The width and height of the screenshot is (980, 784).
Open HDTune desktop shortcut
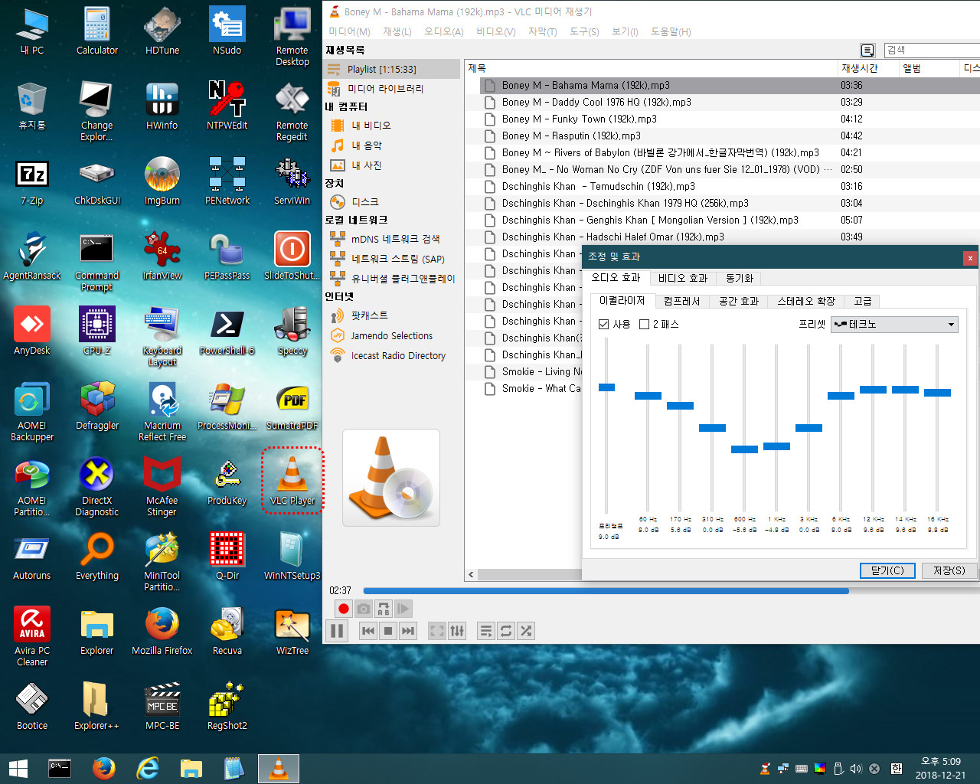pos(162,32)
